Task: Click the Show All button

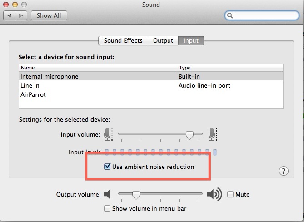Action: (49, 15)
